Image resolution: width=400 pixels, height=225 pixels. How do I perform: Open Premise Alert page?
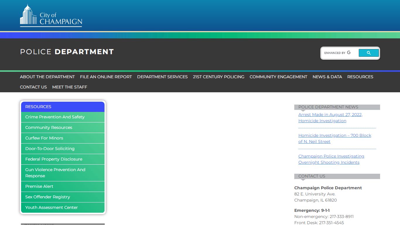point(63,186)
